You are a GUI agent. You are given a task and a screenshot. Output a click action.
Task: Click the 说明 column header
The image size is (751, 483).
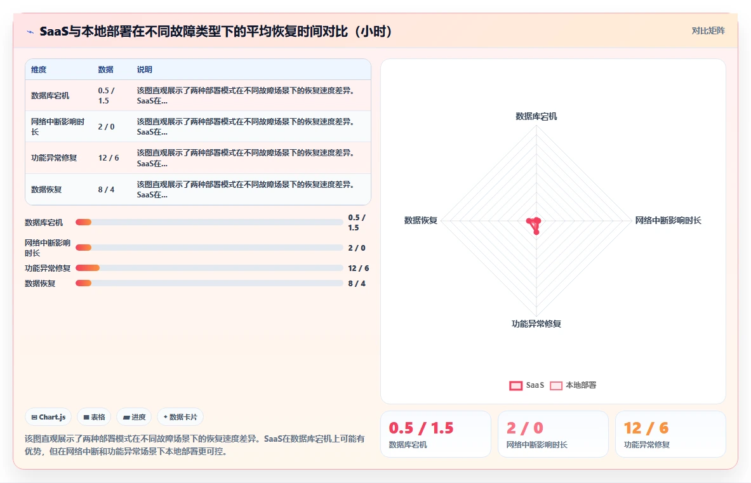[x=145, y=69]
